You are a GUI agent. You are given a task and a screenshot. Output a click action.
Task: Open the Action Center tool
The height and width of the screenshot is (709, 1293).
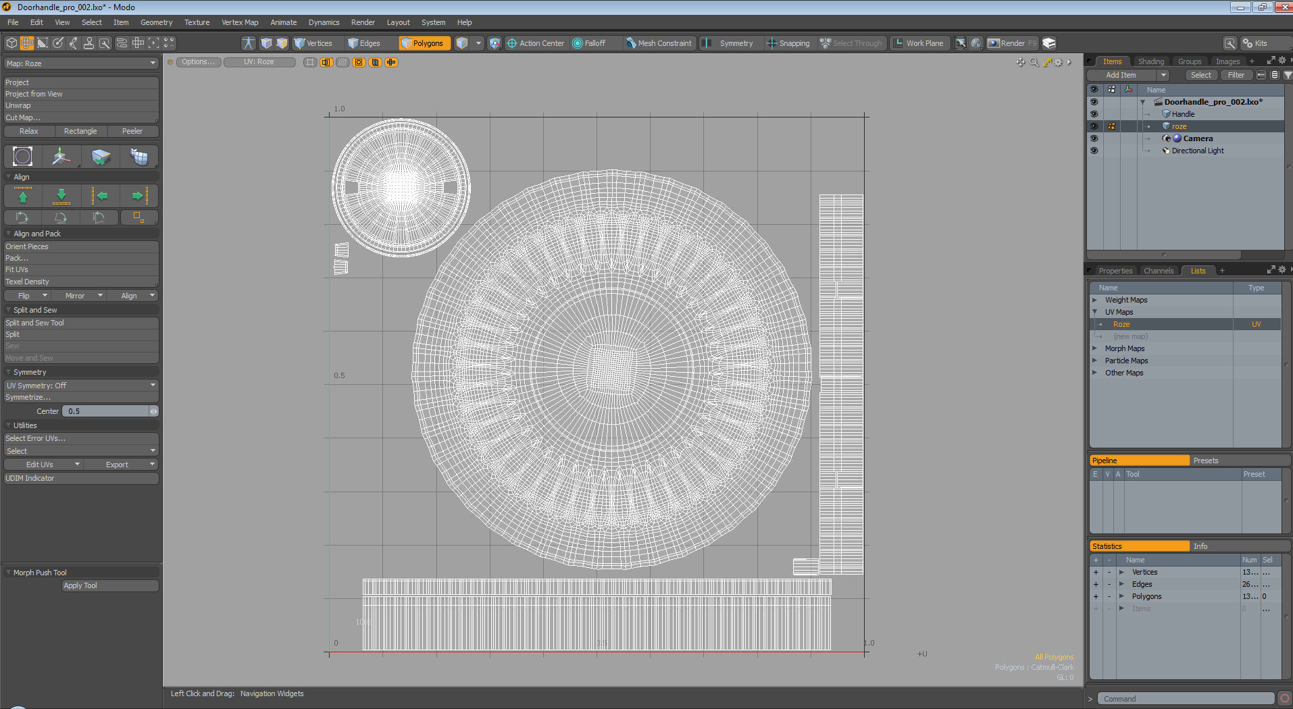coord(536,43)
